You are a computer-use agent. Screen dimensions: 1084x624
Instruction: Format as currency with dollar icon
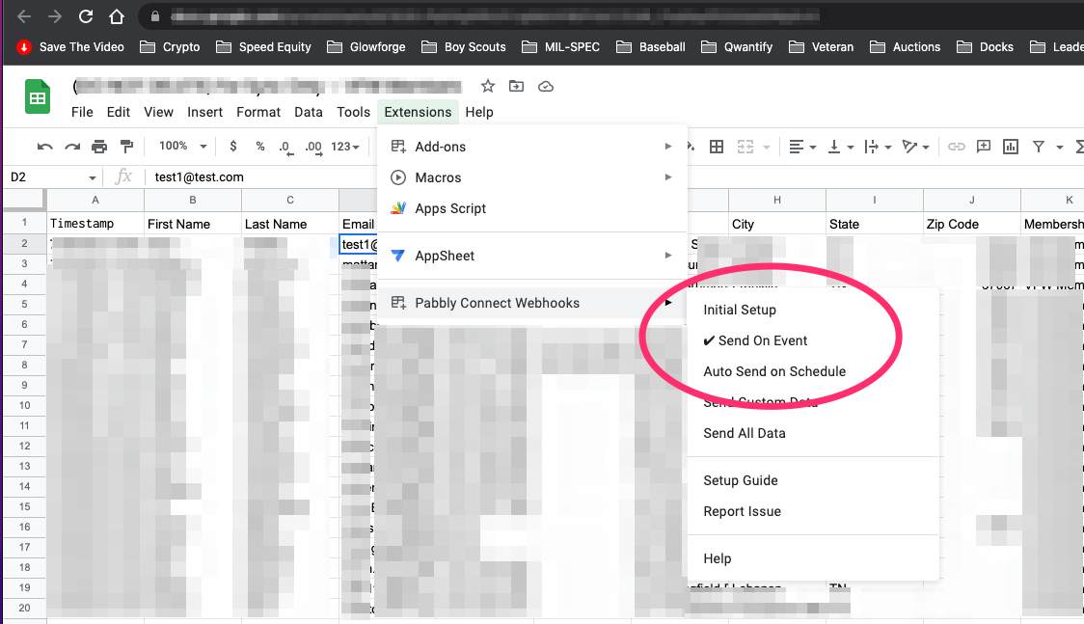(x=233, y=147)
